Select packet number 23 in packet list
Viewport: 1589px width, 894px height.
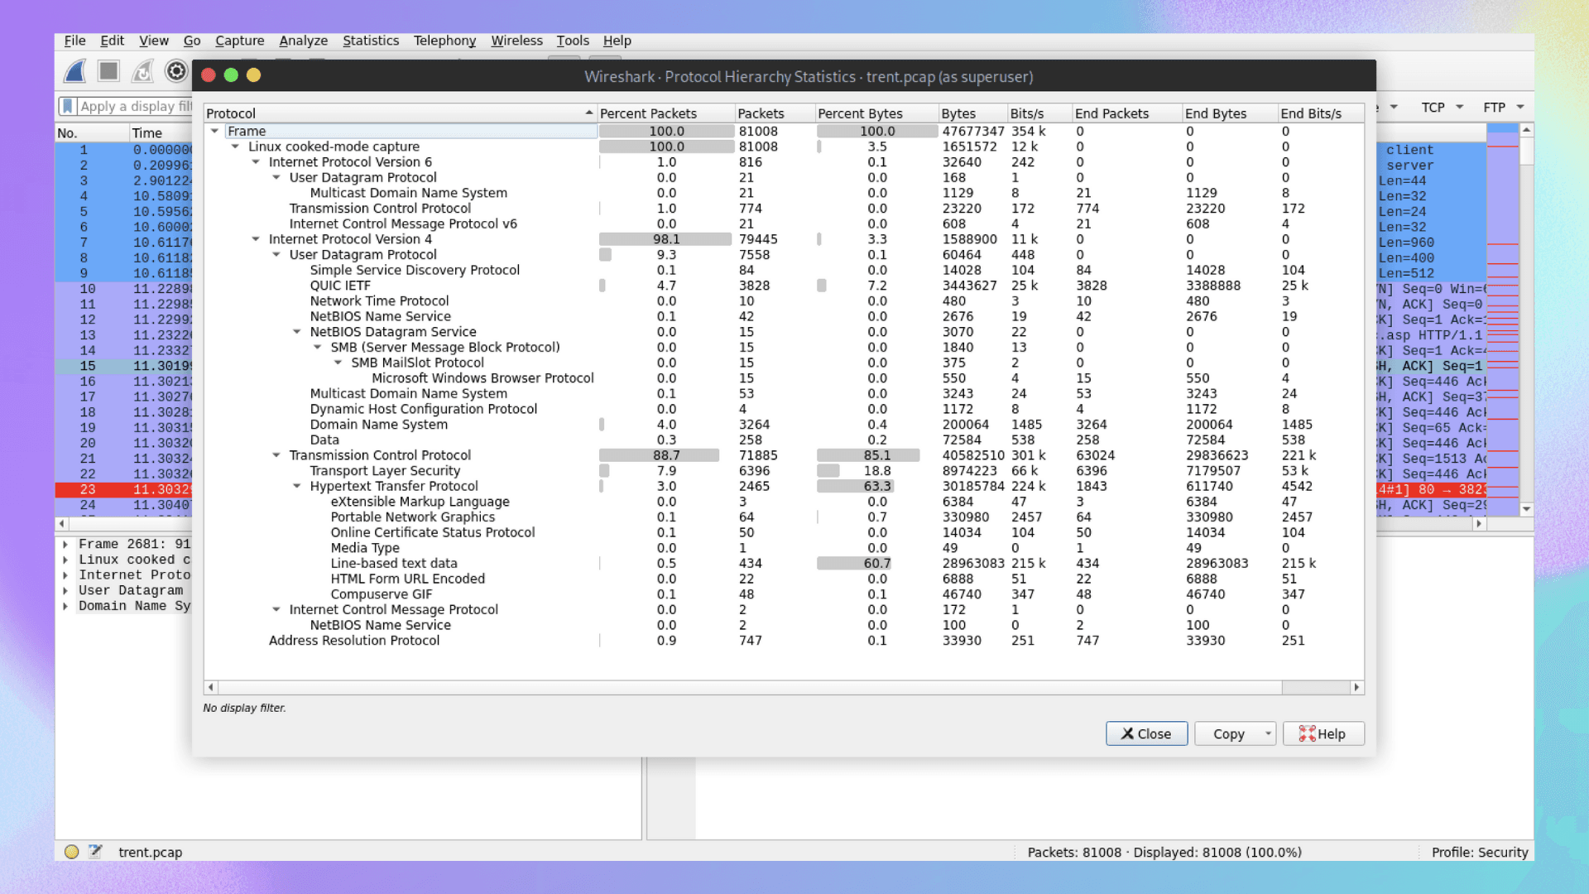pyautogui.click(x=124, y=489)
